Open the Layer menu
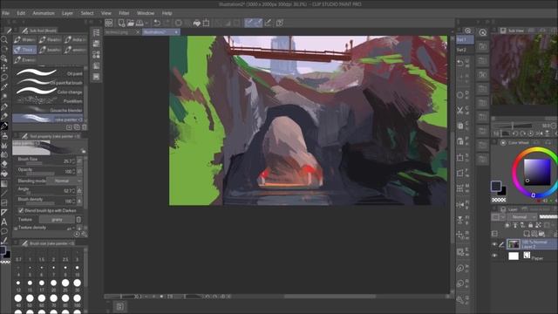The width and height of the screenshot is (558, 314). [x=67, y=13]
